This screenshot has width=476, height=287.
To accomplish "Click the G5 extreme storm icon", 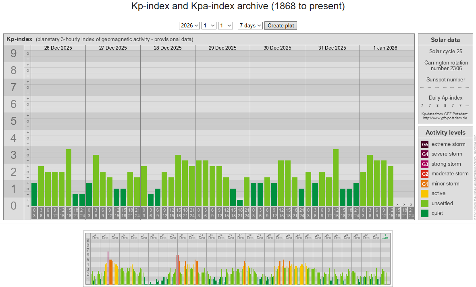I will point(425,144).
